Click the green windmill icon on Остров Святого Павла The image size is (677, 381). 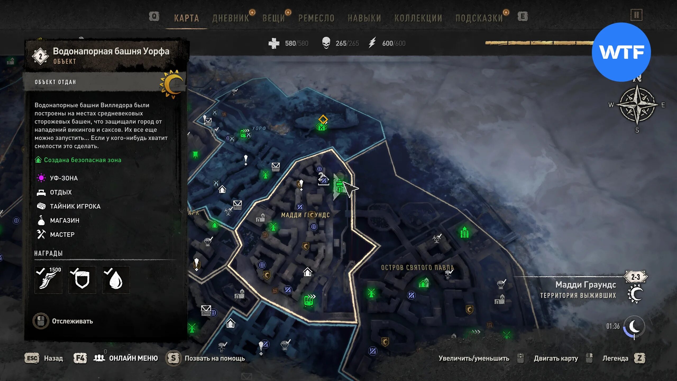click(x=371, y=293)
